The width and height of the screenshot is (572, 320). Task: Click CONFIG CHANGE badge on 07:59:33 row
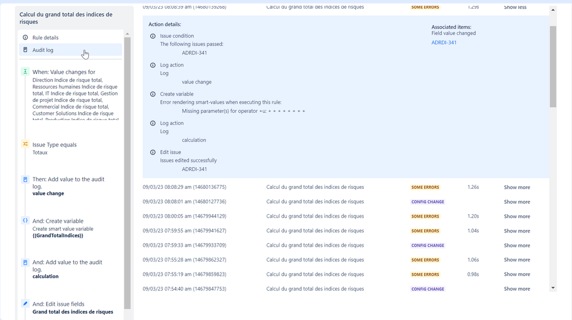tap(428, 246)
